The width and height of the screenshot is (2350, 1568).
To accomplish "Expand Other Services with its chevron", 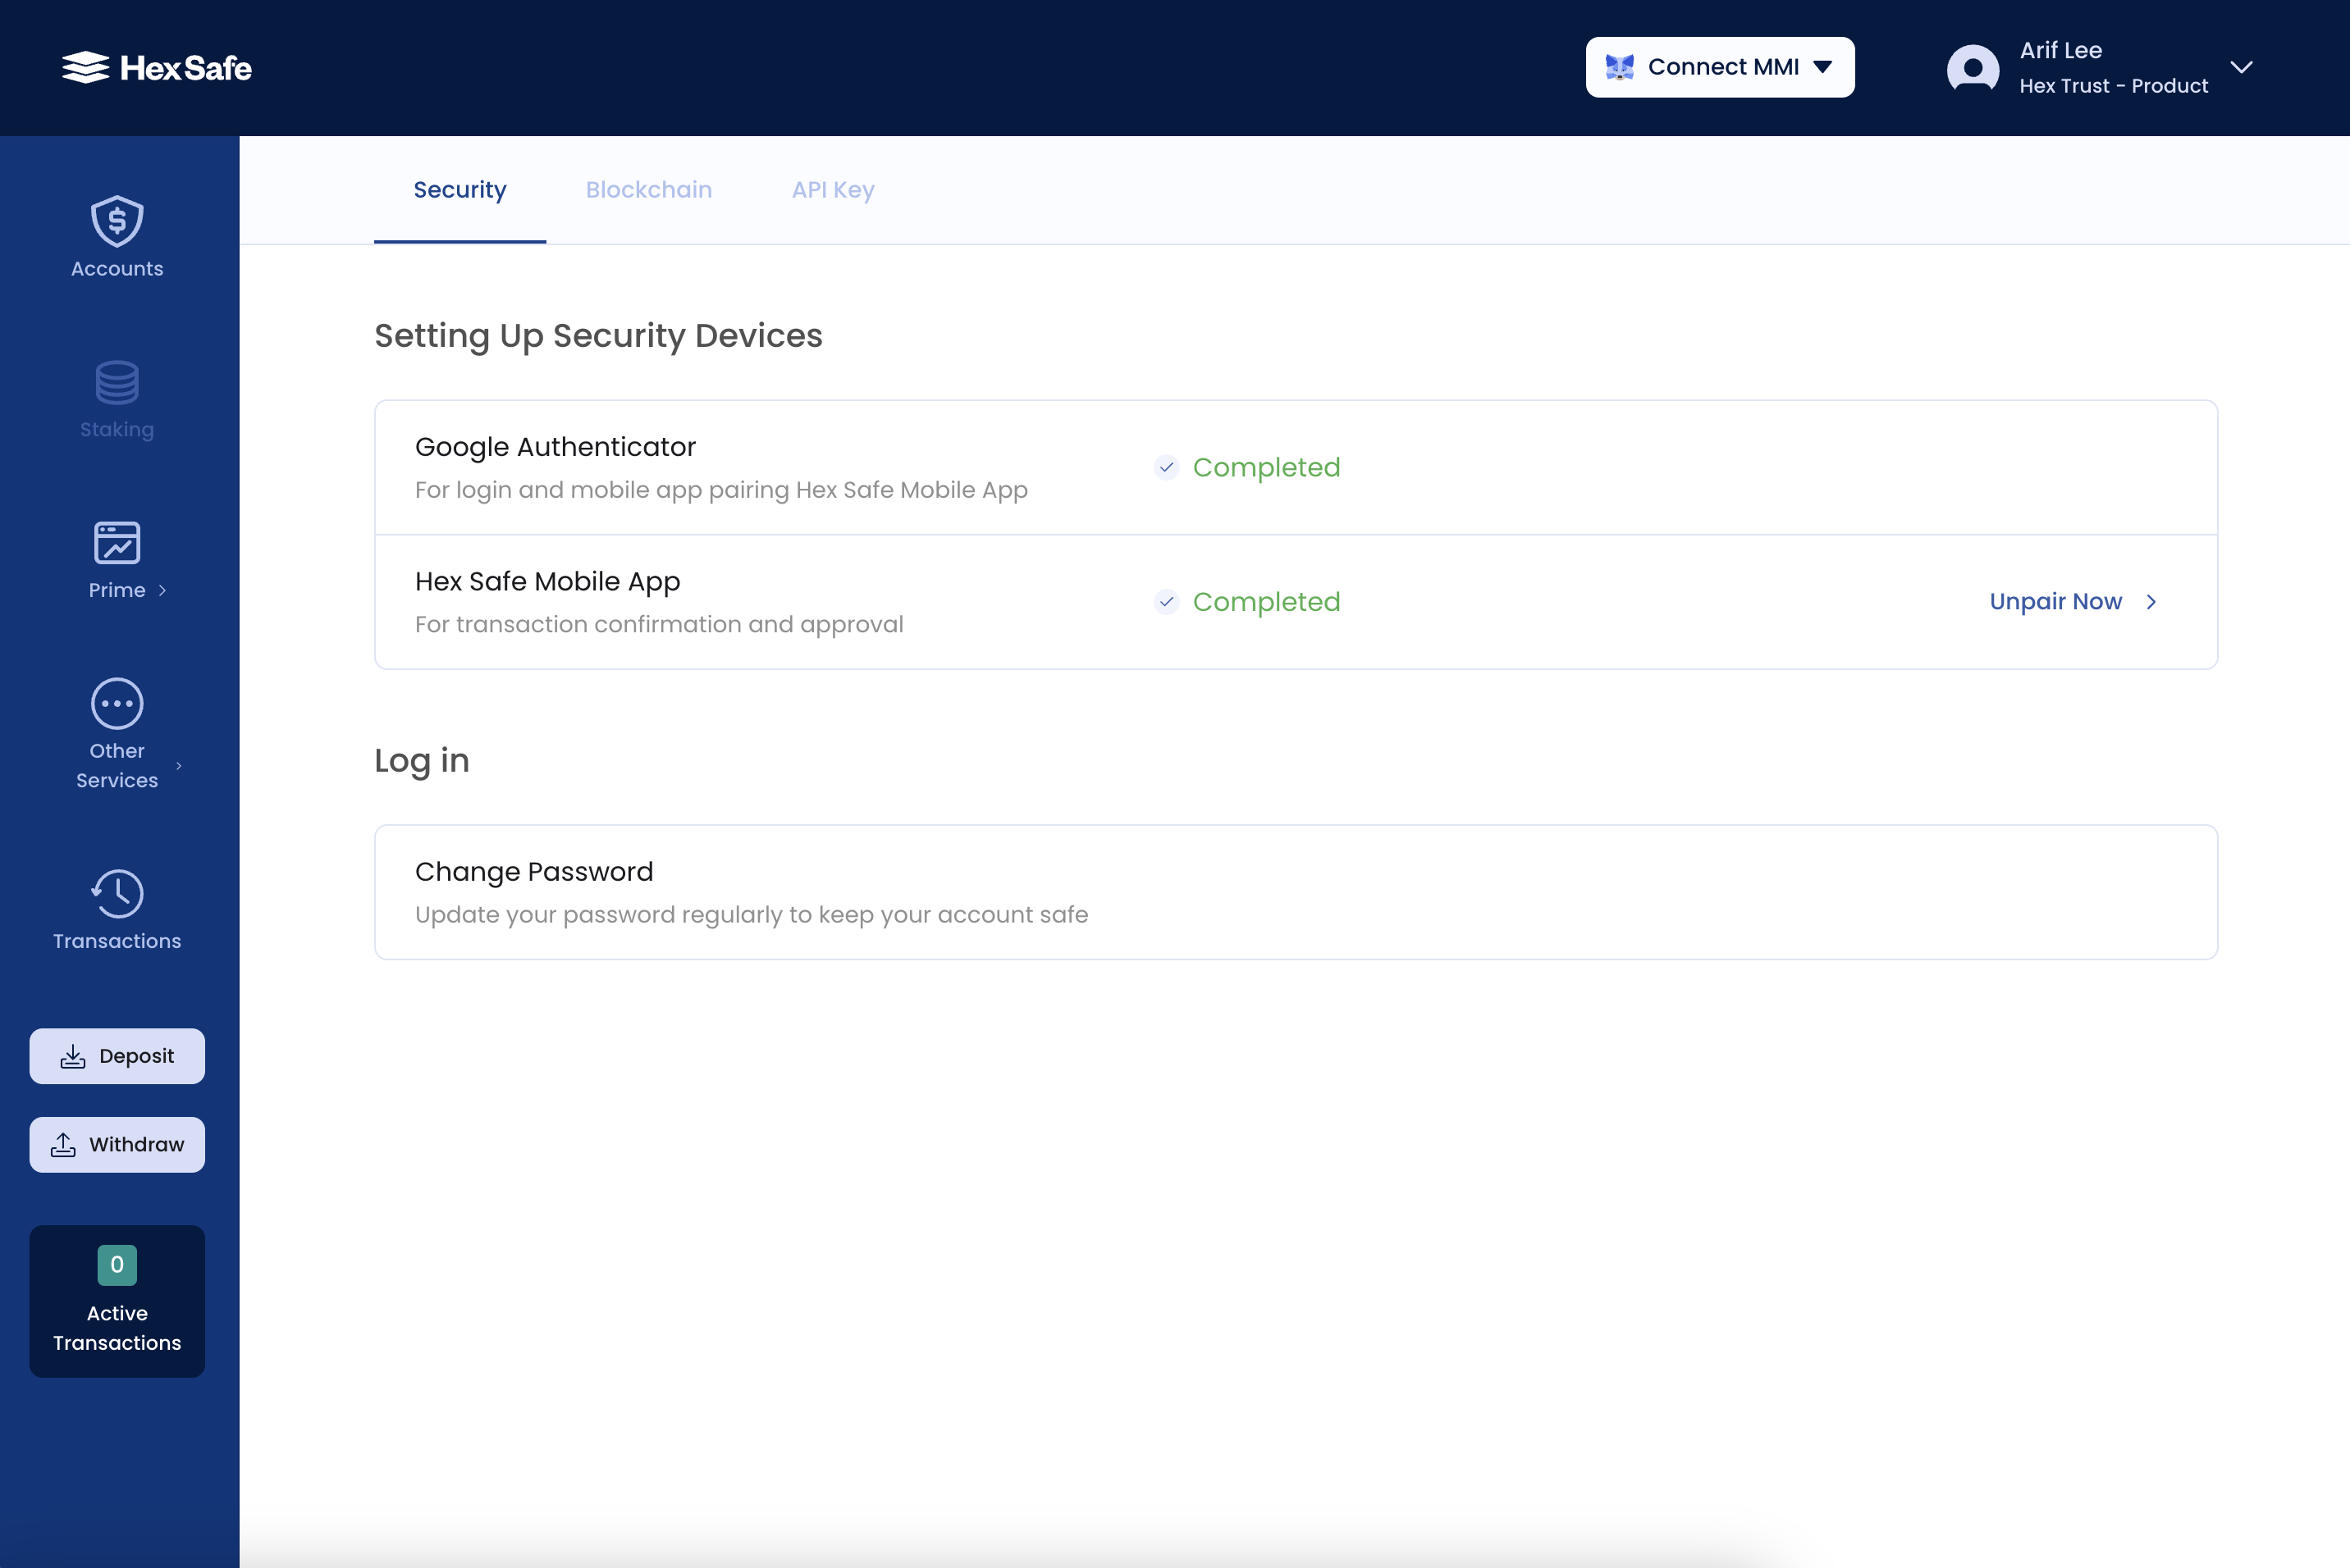I will point(180,766).
